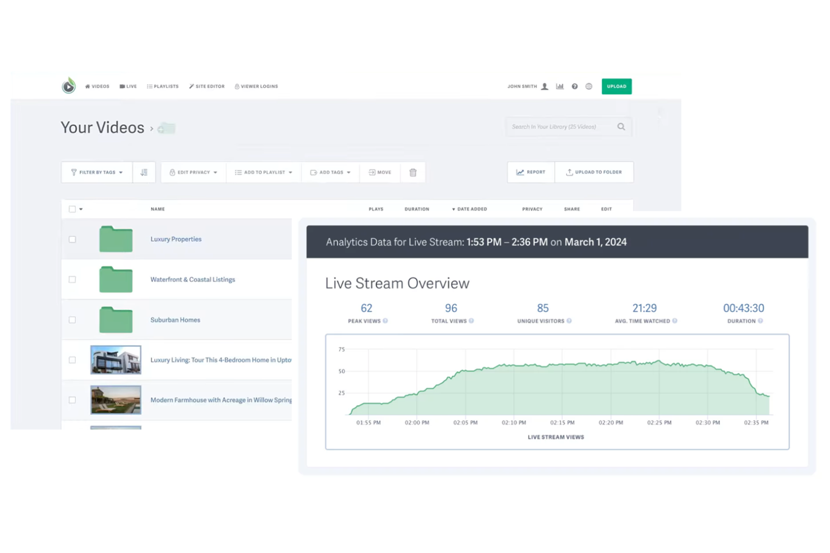This screenshot has width=830, height=553.
Task: Click the John Smith profile icon
Action: click(544, 86)
